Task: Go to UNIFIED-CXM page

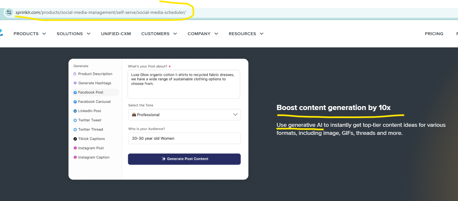Action: pyautogui.click(x=116, y=34)
